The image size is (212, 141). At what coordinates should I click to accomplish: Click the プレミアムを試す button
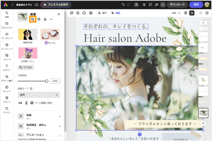56,5
